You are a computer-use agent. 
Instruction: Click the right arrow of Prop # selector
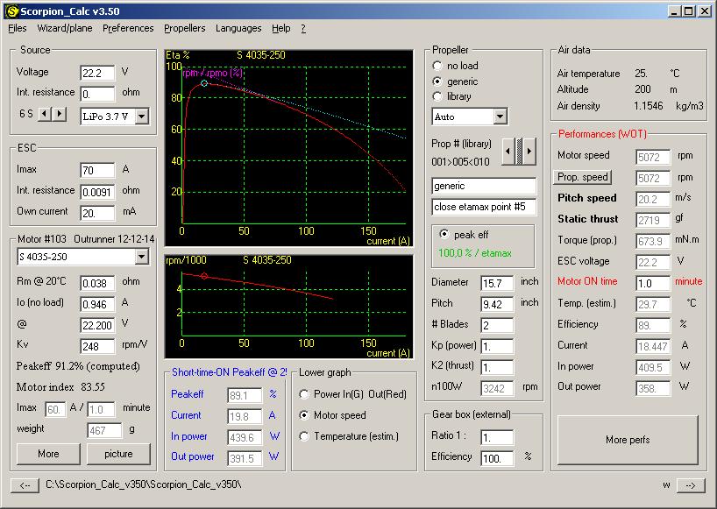pyautogui.click(x=530, y=152)
